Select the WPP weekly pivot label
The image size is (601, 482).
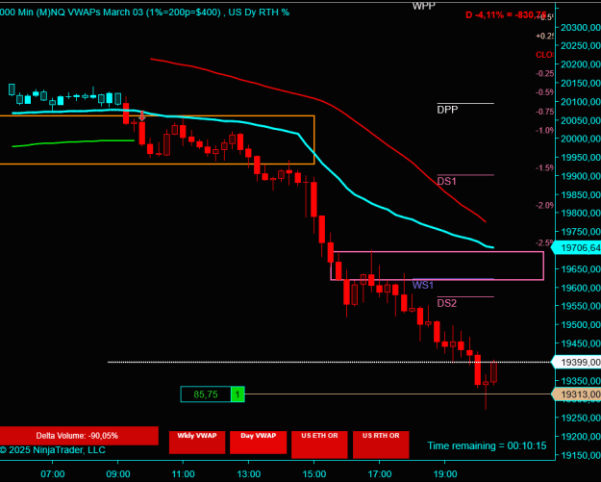pos(423,6)
